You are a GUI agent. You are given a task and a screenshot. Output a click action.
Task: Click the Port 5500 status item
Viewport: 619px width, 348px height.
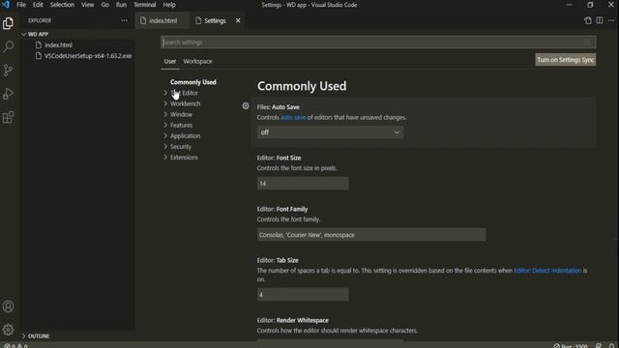tap(571, 346)
